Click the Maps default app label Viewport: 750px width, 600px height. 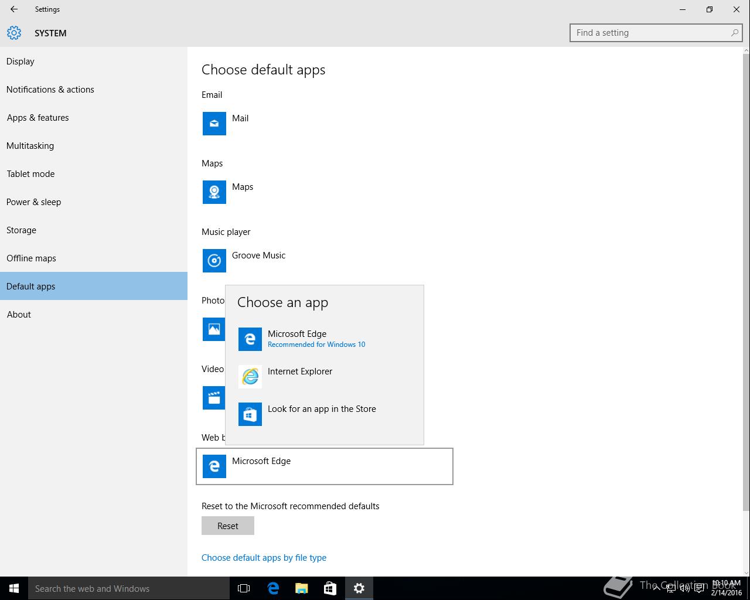[x=243, y=187]
